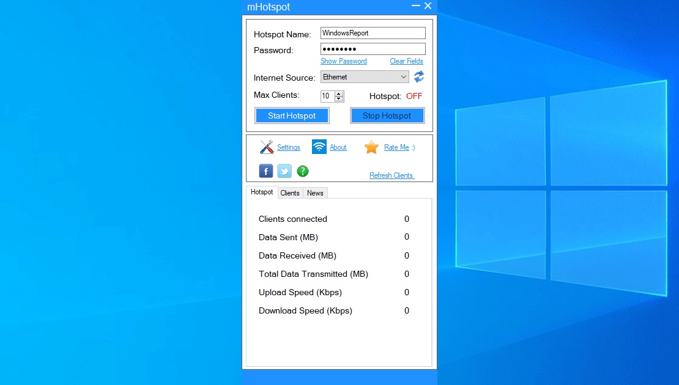Open the News tab
The height and width of the screenshot is (385, 679).
315,193
